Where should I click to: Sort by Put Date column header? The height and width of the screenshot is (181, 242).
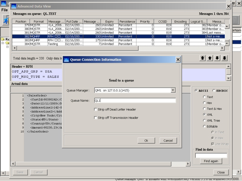[74, 21]
